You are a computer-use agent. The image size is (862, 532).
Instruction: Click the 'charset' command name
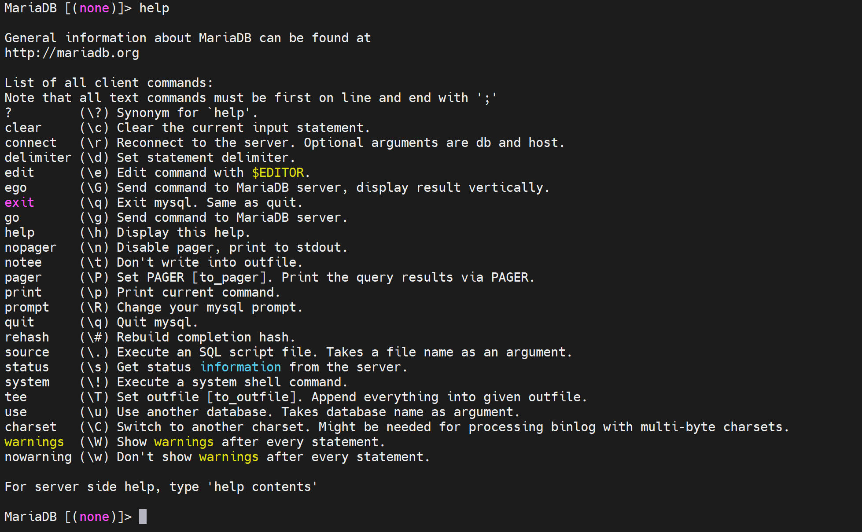[x=30, y=427]
